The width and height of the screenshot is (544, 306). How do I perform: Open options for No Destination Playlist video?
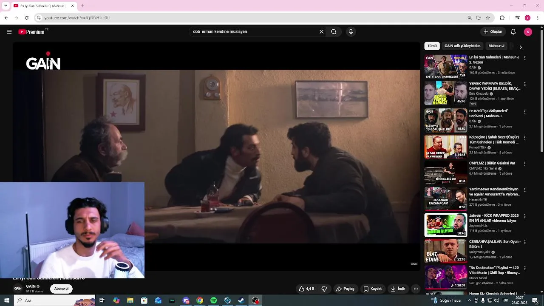pos(525,269)
